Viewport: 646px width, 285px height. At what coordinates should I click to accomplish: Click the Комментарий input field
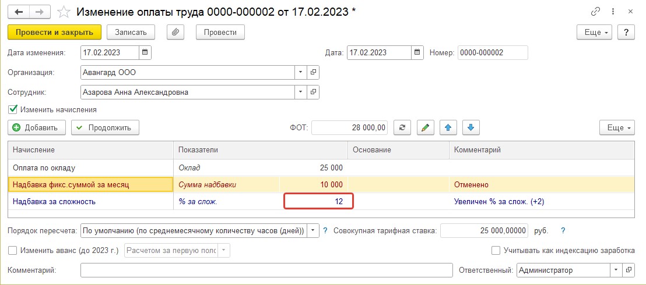(266, 270)
